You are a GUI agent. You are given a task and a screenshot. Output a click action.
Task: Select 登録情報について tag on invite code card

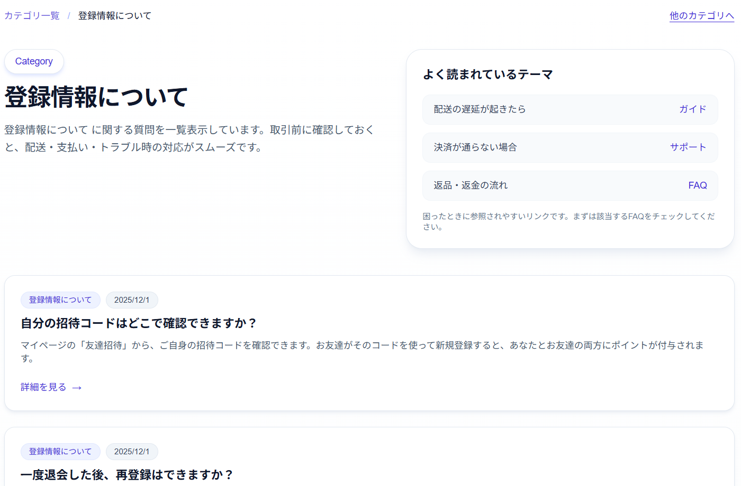(60, 300)
